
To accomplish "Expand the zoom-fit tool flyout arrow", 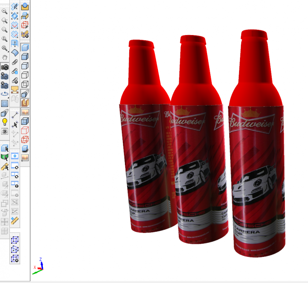I will click(x=8, y=51).
